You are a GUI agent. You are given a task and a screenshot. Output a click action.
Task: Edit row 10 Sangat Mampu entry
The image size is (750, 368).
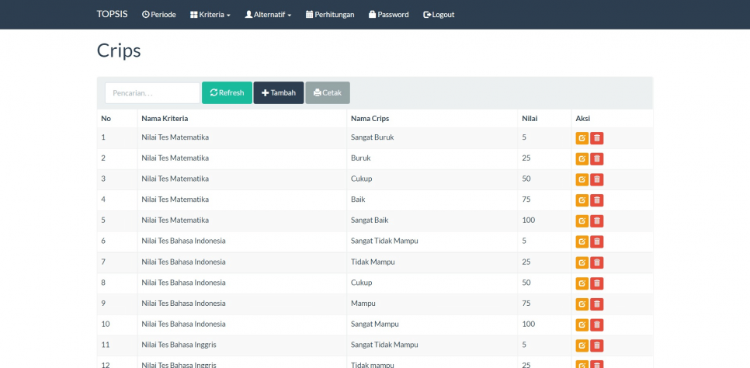pos(582,325)
